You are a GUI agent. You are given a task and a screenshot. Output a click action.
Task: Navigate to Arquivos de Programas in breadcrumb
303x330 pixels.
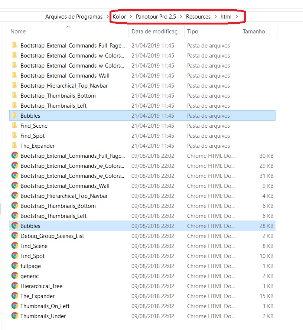point(74,17)
